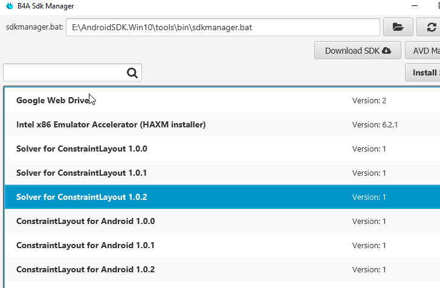Pick Solver for ConstraintLayout 1.0.1 row
The height and width of the screenshot is (288, 440).
point(82,173)
